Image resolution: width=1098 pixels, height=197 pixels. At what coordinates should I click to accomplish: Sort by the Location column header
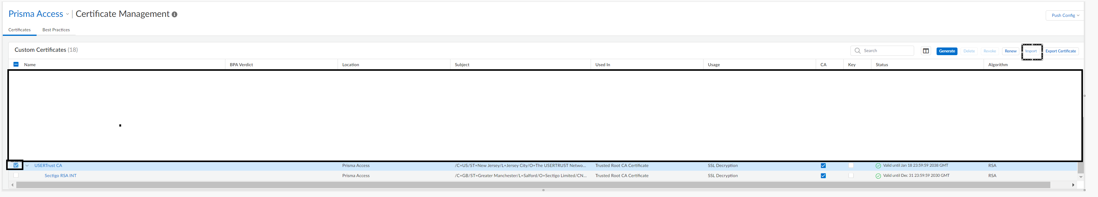coord(351,65)
